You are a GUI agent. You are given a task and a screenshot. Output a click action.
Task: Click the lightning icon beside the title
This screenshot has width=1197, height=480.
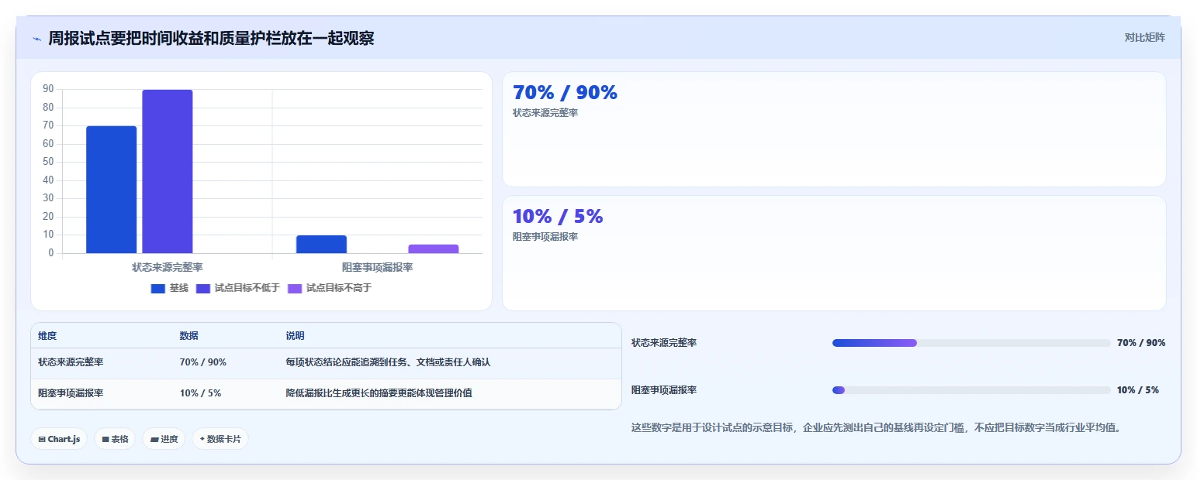[37, 39]
